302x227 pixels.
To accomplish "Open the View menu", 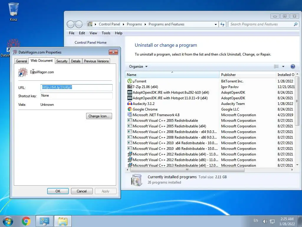I will click(x=93, y=33).
